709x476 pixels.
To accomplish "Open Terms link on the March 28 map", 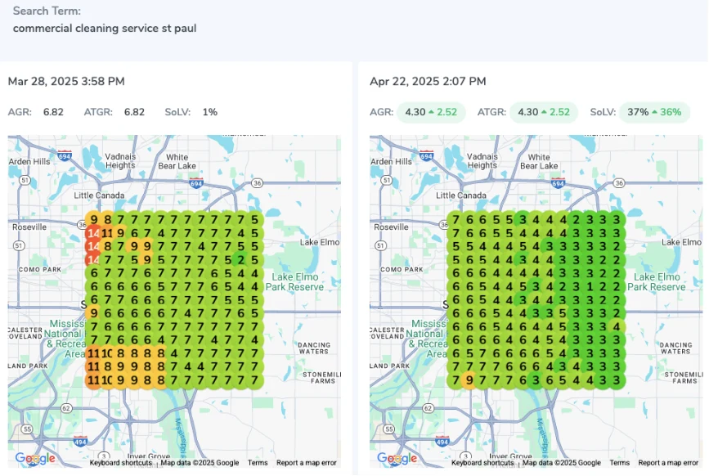I will (258, 463).
